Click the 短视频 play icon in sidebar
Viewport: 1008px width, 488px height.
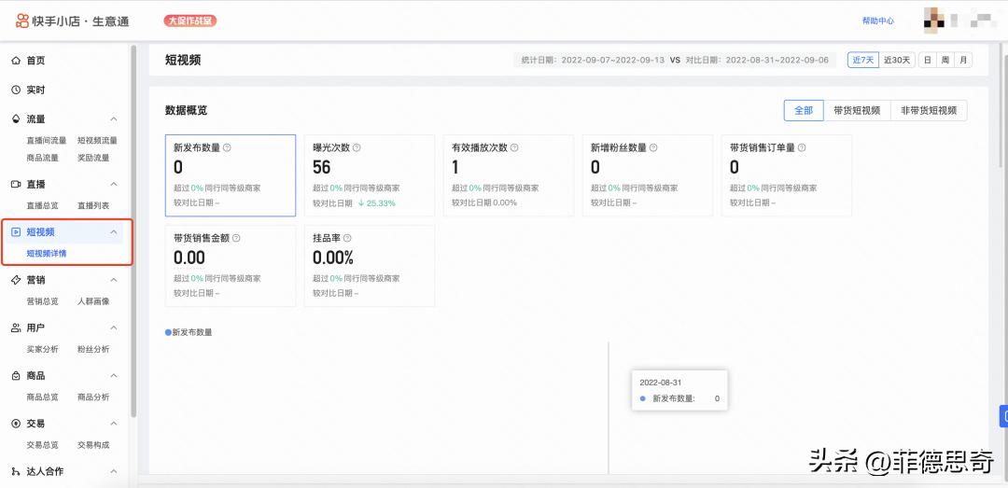[16, 232]
